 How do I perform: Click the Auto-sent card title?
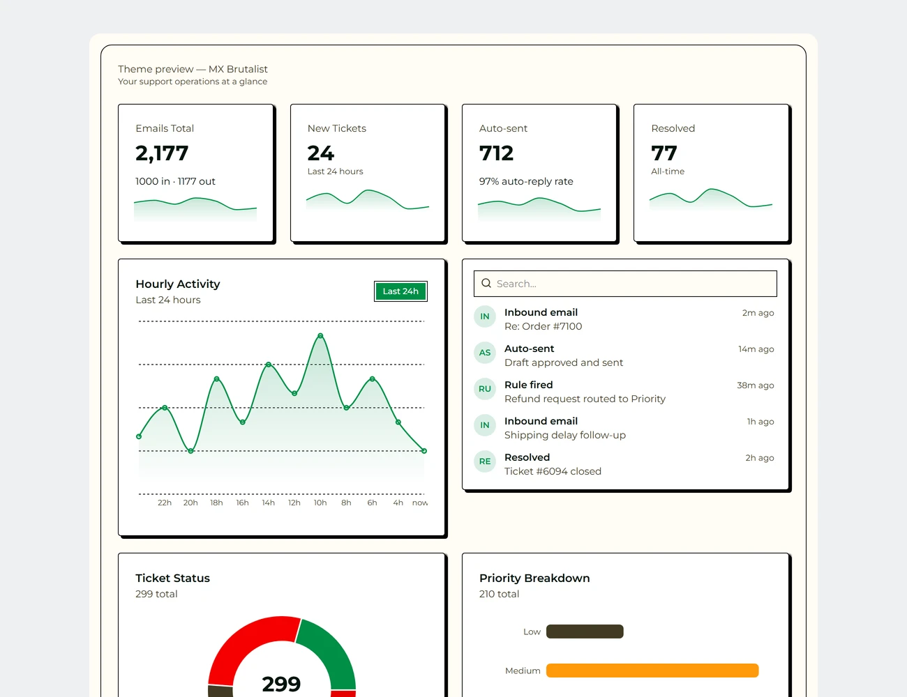[x=503, y=128]
